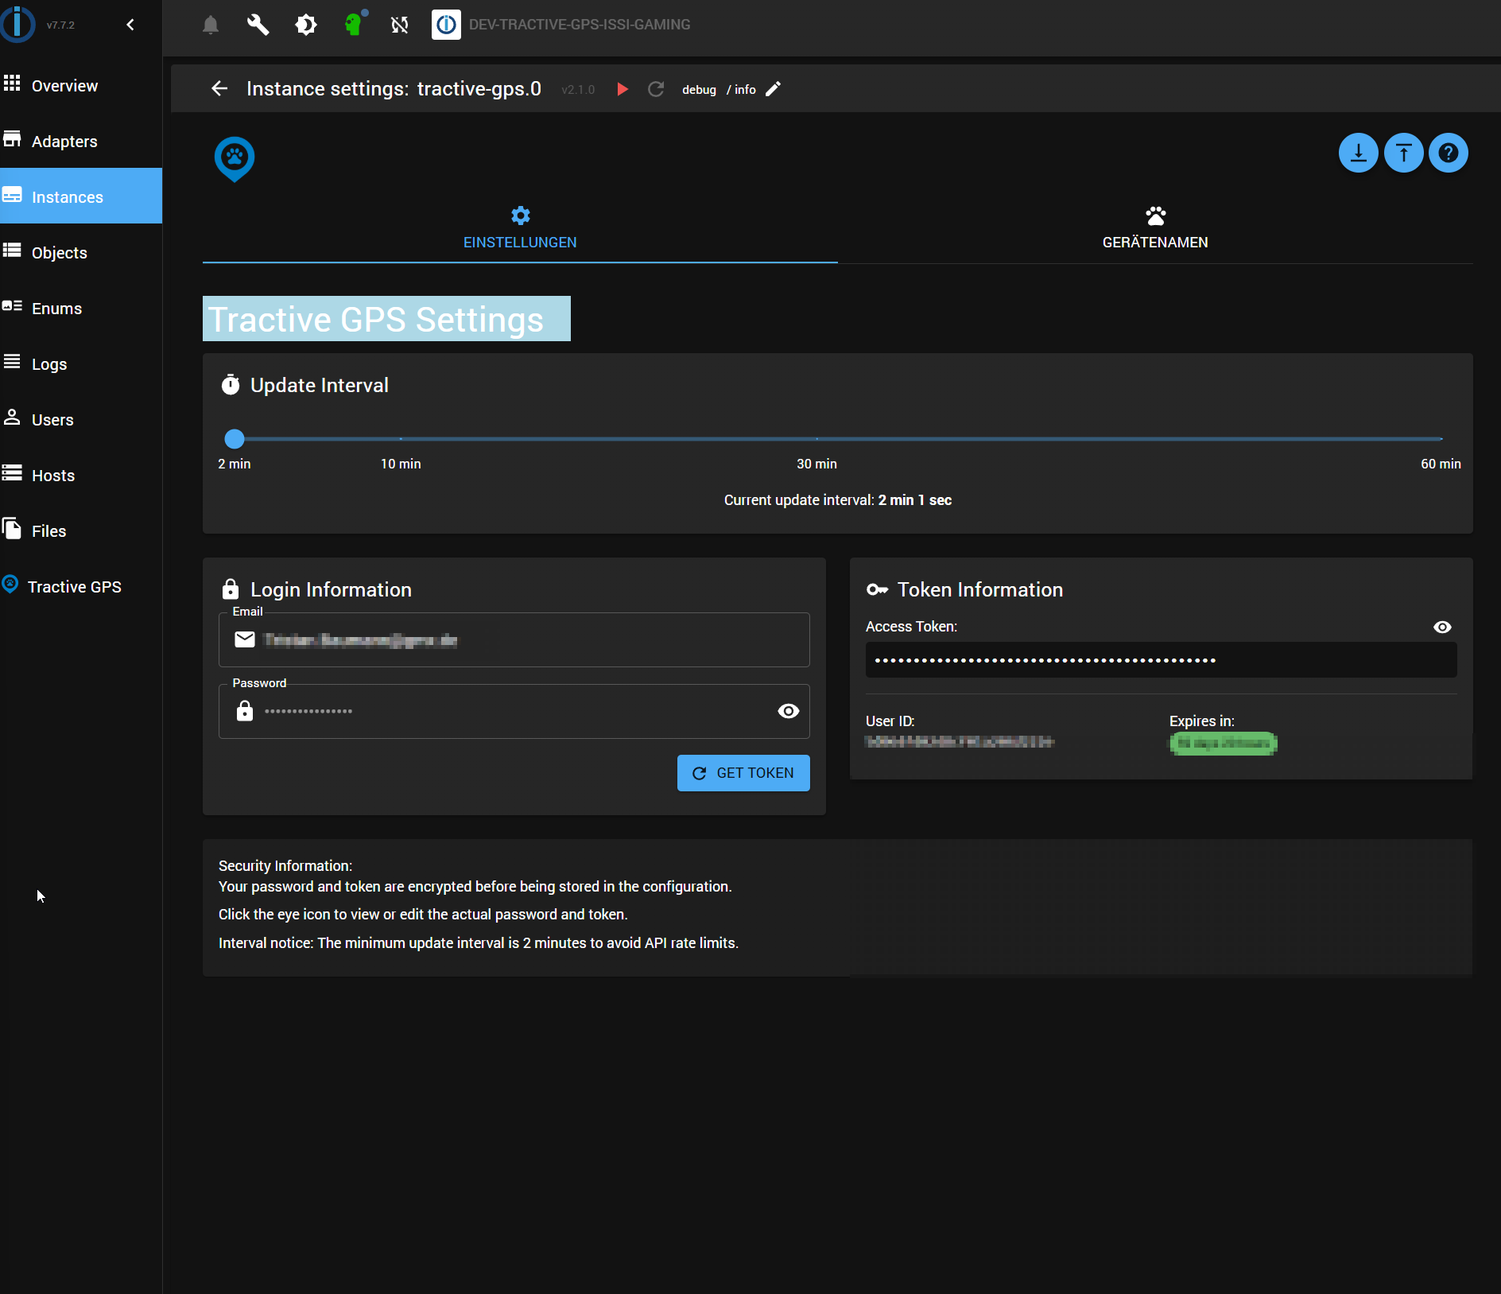The width and height of the screenshot is (1501, 1294).
Task: Start the instance with the red play icon
Action: click(623, 89)
